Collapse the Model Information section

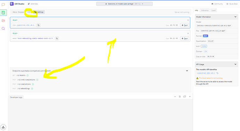click(x=235, y=17)
